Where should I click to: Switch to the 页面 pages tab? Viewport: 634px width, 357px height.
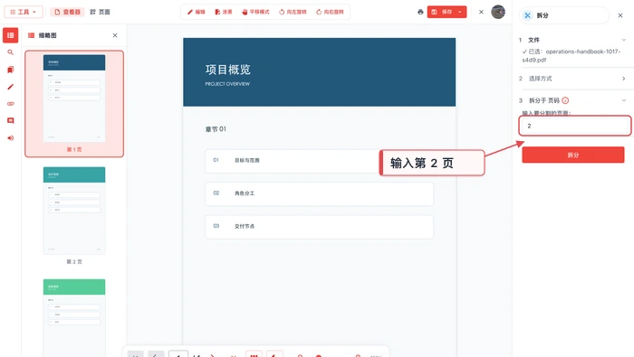[x=100, y=12]
